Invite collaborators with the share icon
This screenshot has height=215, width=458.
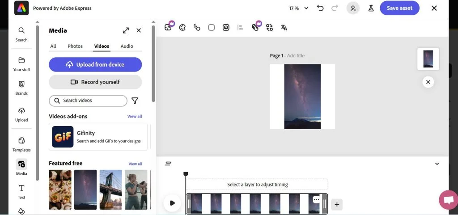tap(353, 8)
